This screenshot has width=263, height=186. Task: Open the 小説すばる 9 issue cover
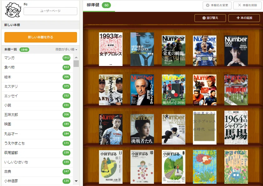(173, 167)
